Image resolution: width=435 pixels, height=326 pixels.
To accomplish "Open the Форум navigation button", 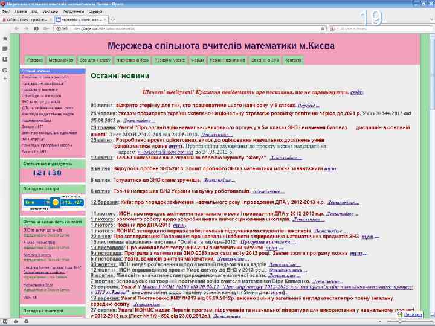I will [198, 60].
